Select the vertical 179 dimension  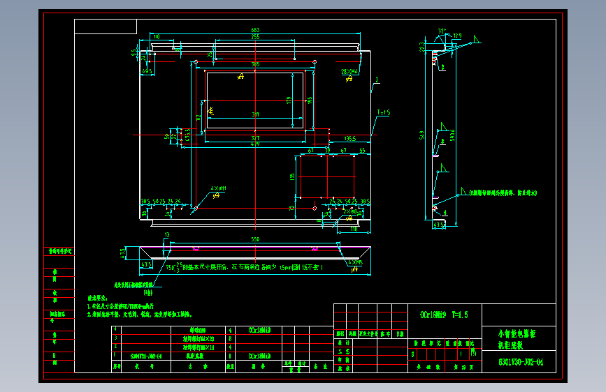pyautogui.click(x=289, y=100)
